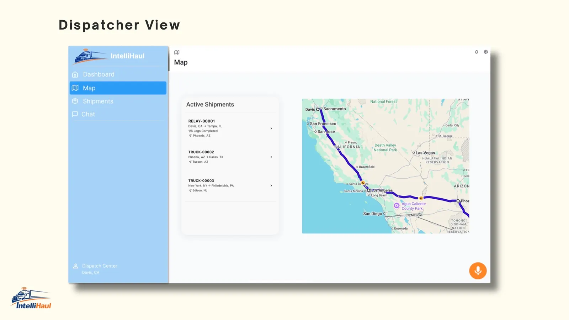
Task: Click the TRUCK-00003 shipment title
Action: (x=201, y=180)
